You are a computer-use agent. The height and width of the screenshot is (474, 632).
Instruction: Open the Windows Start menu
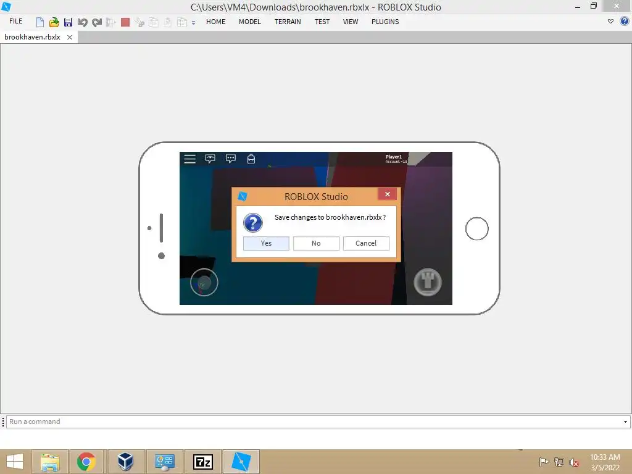point(15,462)
